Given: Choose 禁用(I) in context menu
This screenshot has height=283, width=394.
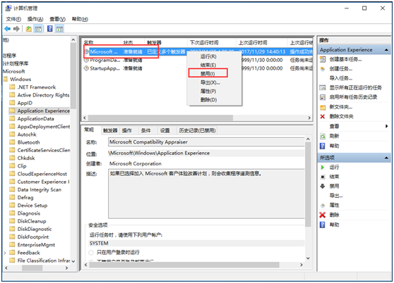Looking at the screenshot, I should (208, 74).
